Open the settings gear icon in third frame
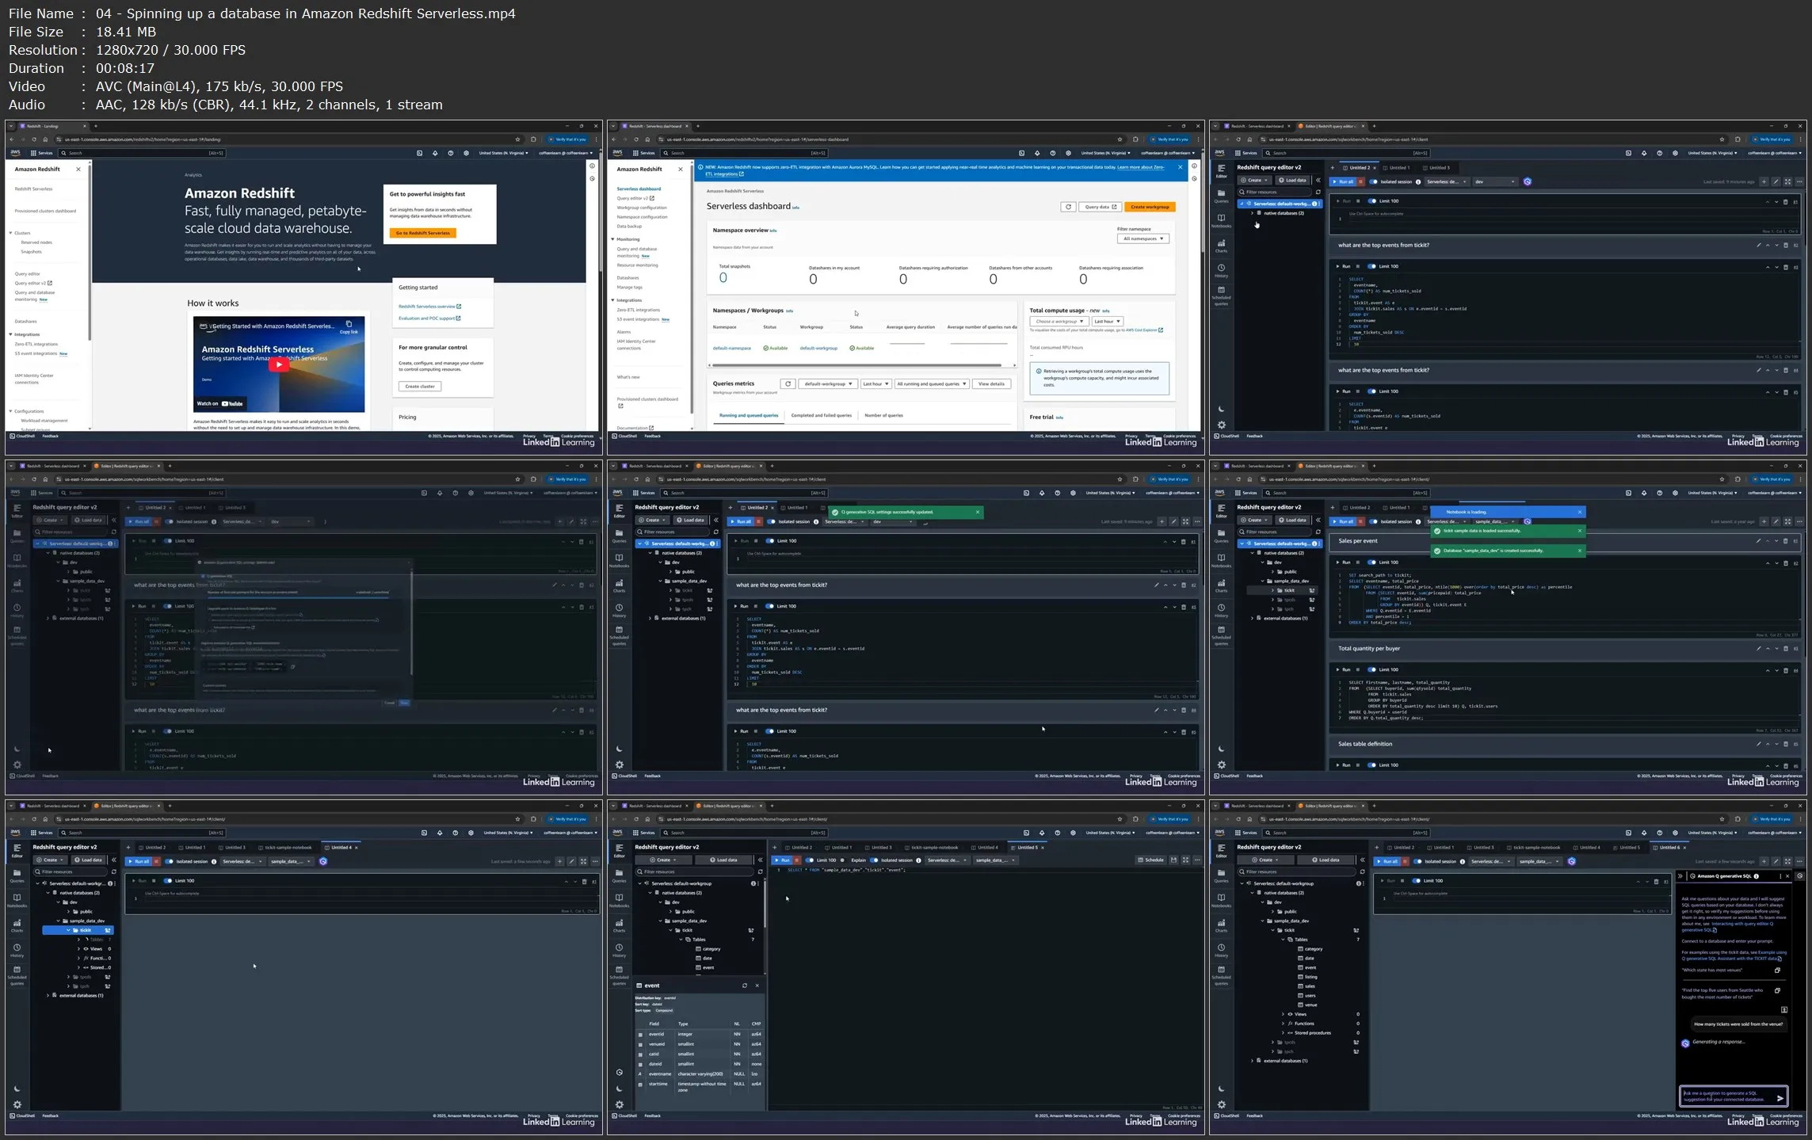The height and width of the screenshot is (1140, 1812). 1221,425
